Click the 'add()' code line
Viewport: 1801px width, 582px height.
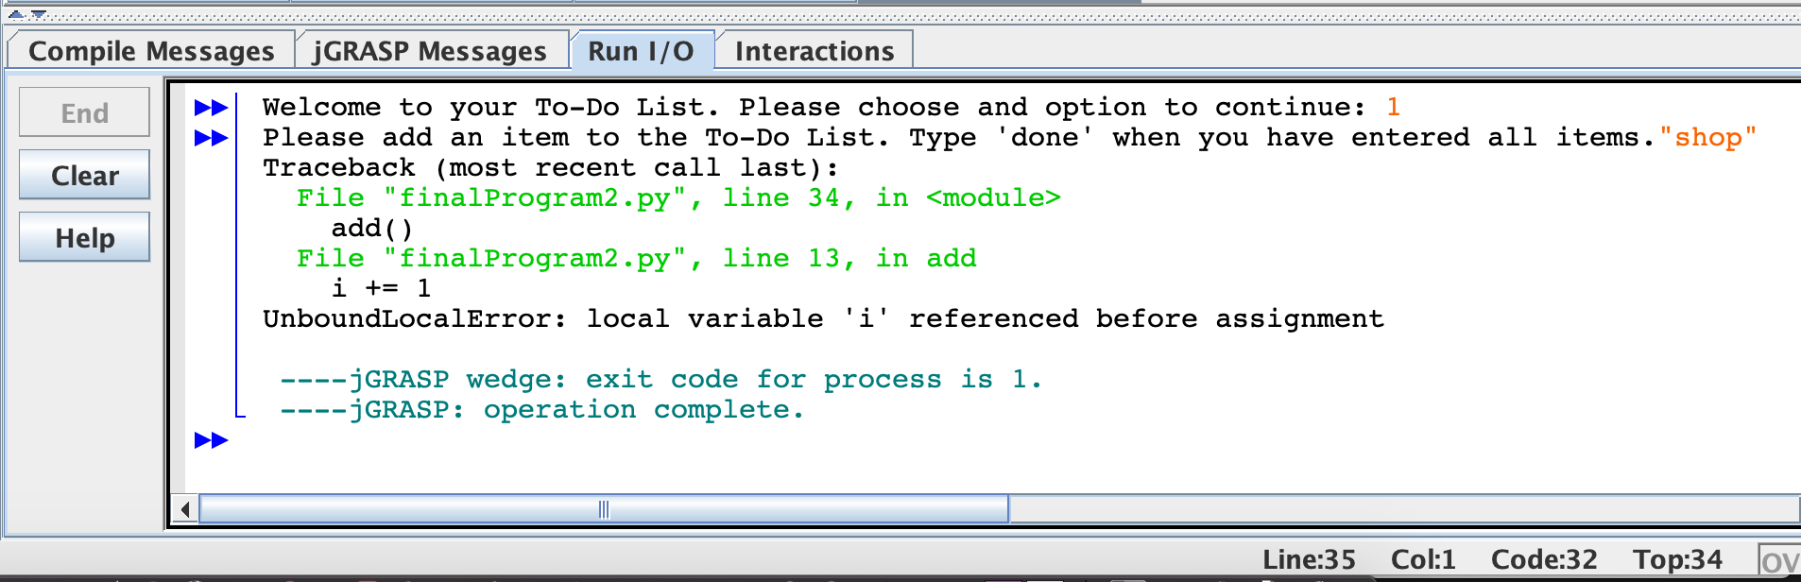click(372, 229)
